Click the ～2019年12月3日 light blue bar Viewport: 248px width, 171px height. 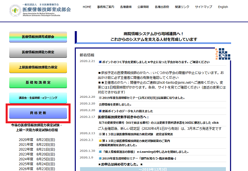pos(153,169)
